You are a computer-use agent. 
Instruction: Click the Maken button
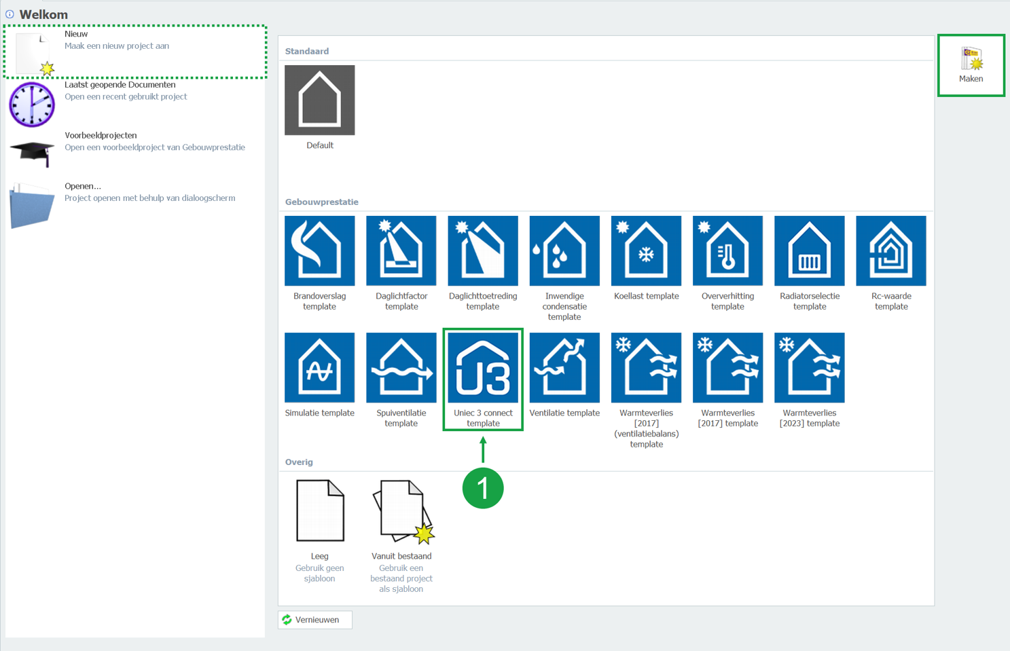(971, 65)
